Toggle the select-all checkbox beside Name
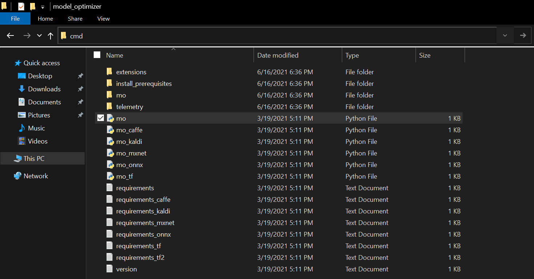This screenshot has width=534, height=279. pyautogui.click(x=97, y=55)
